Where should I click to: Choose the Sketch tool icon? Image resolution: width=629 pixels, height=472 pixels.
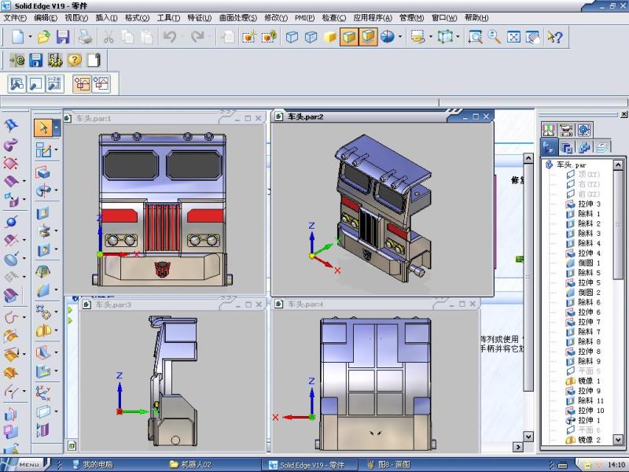pyautogui.click(x=42, y=149)
